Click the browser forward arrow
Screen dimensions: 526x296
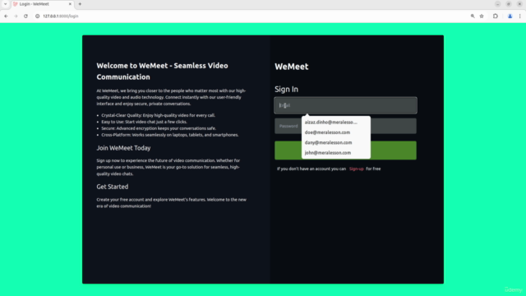pyautogui.click(x=16, y=16)
